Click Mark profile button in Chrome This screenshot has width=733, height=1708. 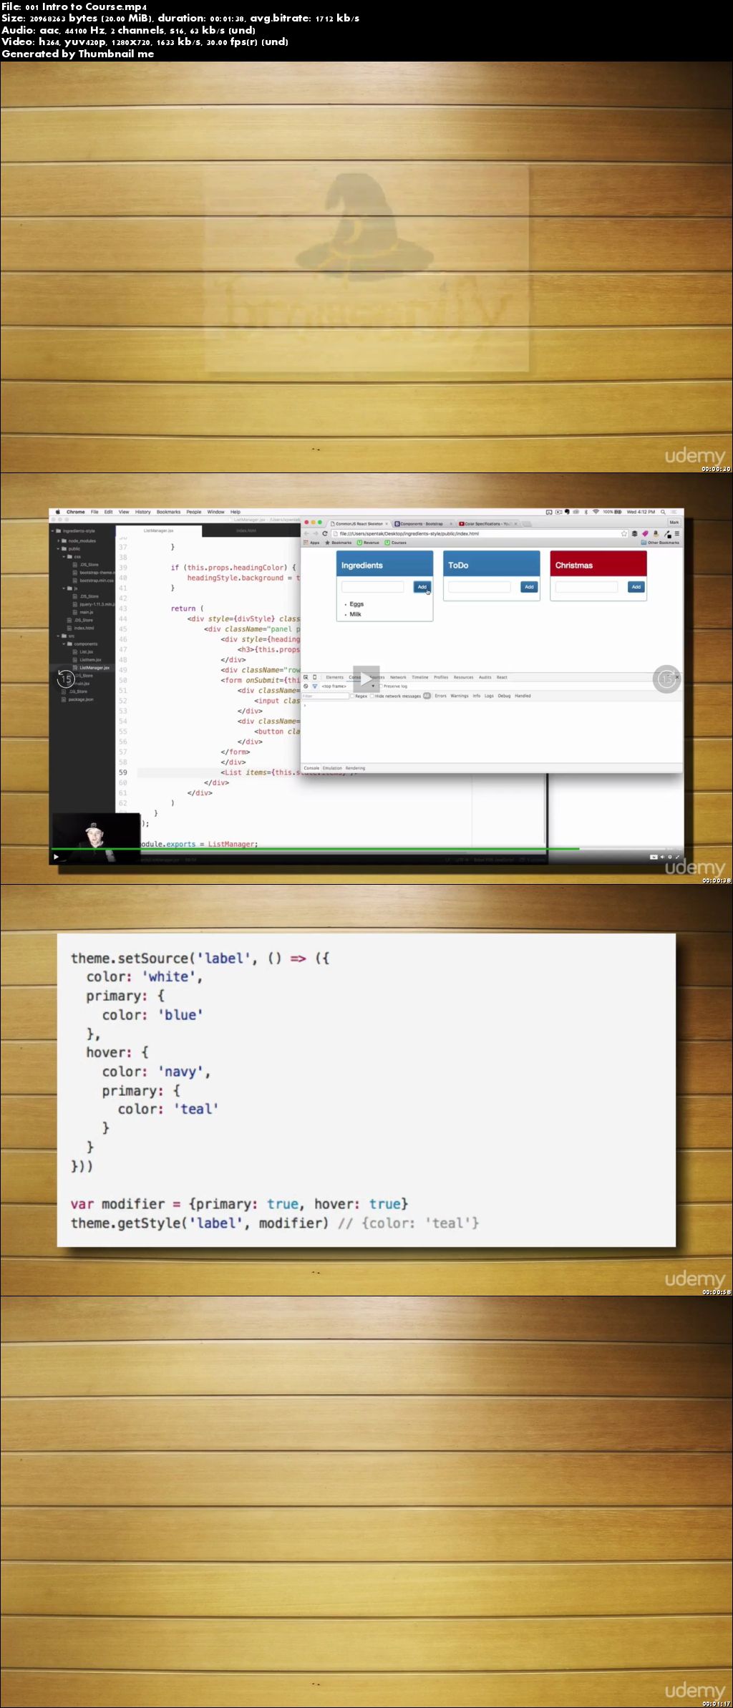click(x=674, y=523)
